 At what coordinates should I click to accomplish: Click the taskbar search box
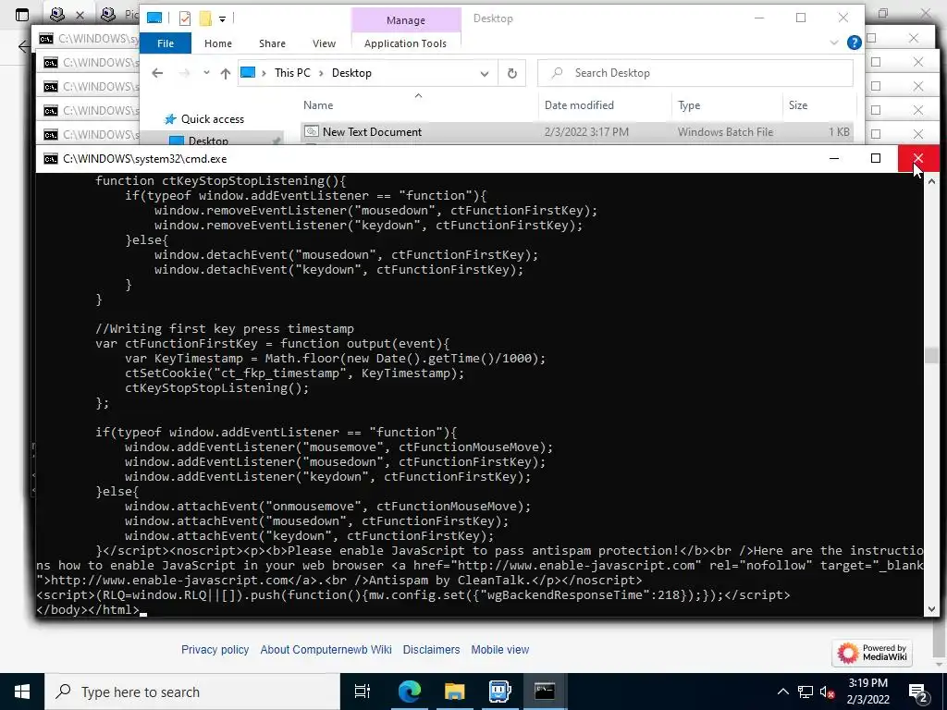coord(192,692)
